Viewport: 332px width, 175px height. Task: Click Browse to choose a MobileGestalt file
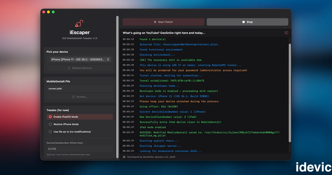click(x=80, y=97)
